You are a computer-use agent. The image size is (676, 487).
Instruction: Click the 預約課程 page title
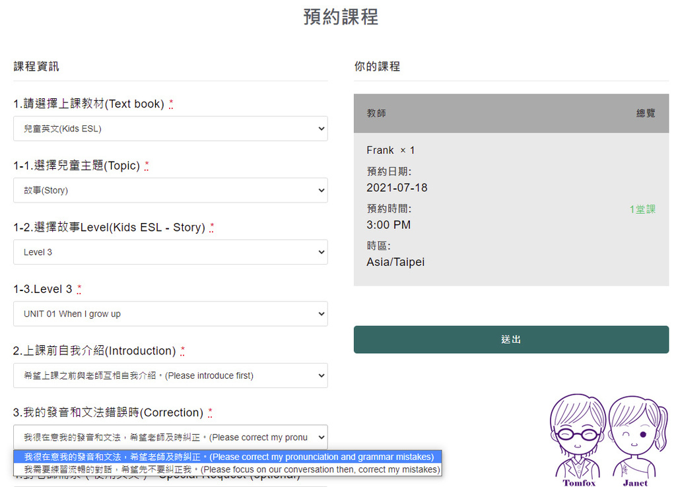[341, 17]
